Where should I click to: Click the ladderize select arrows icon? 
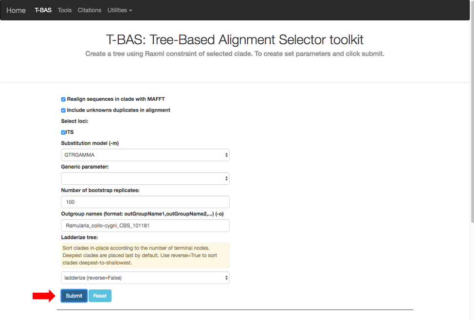[226, 278]
